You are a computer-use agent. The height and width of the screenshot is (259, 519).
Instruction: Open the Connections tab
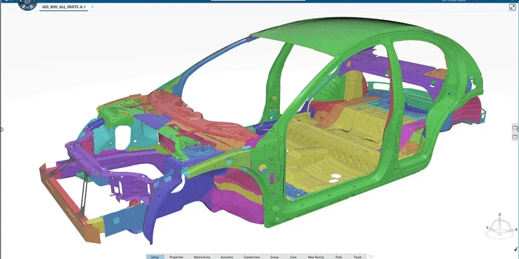tap(251, 256)
